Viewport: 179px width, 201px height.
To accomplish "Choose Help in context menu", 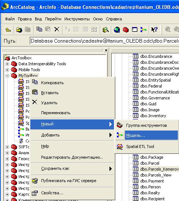I will tap(72, 146).
